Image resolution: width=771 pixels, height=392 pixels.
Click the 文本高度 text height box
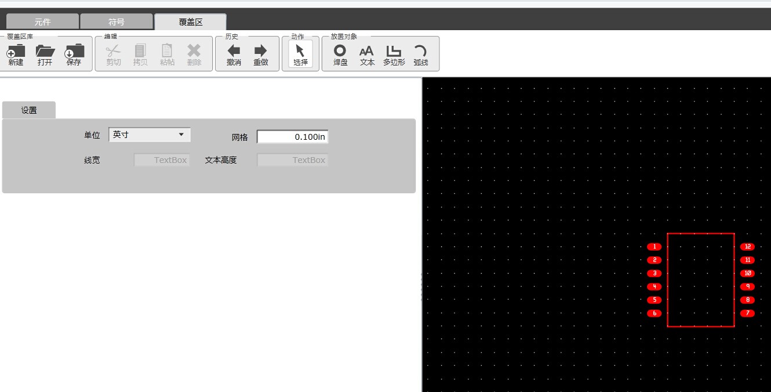click(x=293, y=160)
